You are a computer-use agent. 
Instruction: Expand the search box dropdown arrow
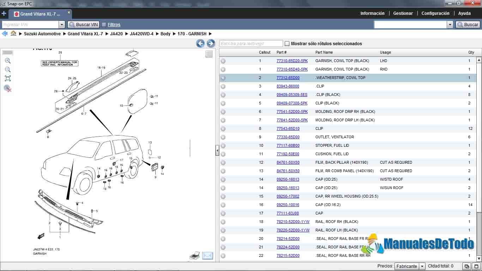coord(450,25)
